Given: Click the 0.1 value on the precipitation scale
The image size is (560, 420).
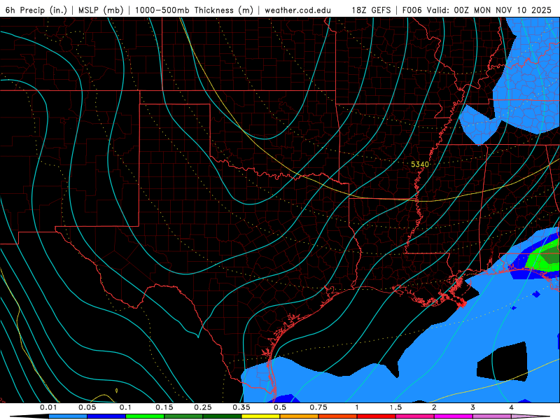Looking at the screenshot, I should pyautogui.click(x=125, y=407).
